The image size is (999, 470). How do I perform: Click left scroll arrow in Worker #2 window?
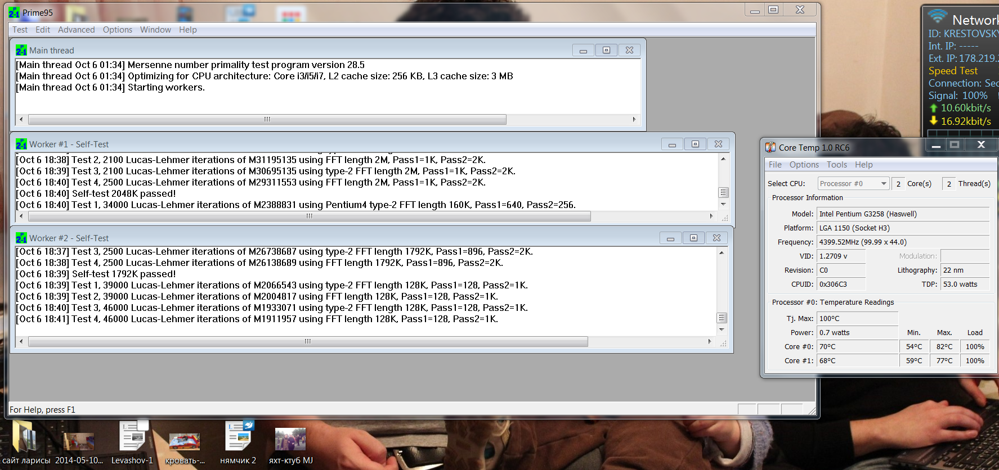[x=21, y=341]
